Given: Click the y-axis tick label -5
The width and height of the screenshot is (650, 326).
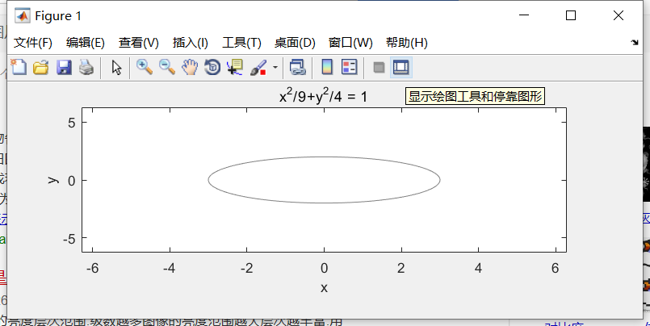Looking at the screenshot, I should pos(69,239).
